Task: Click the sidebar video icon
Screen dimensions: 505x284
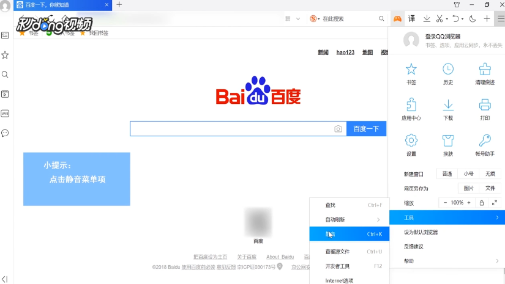Action: coord(5,94)
